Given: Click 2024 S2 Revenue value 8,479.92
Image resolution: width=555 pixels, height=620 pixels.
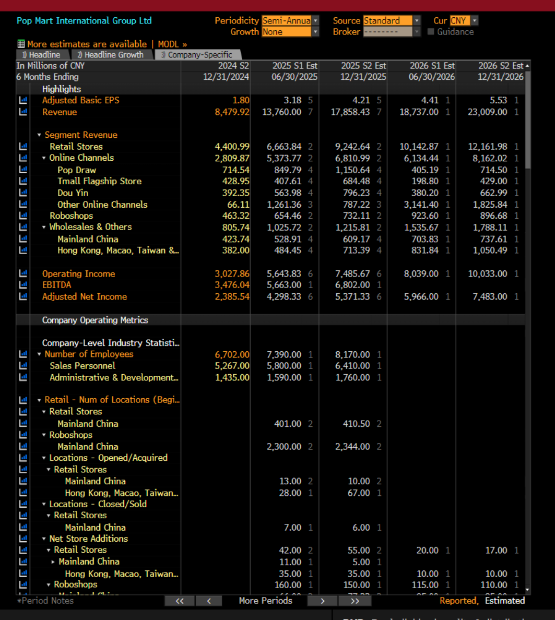Looking at the screenshot, I should point(232,112).
